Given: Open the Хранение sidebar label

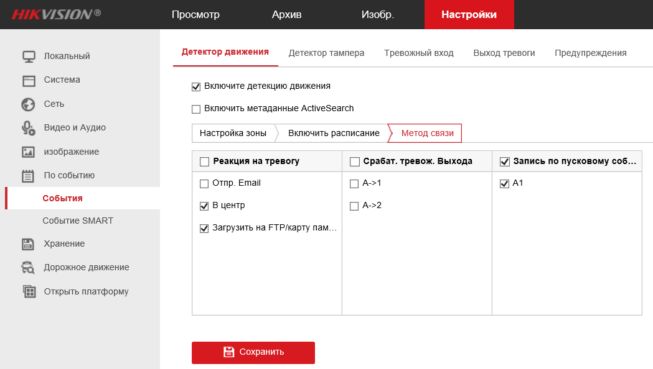Looking at the screenshot, I should [x=64, y=244].
